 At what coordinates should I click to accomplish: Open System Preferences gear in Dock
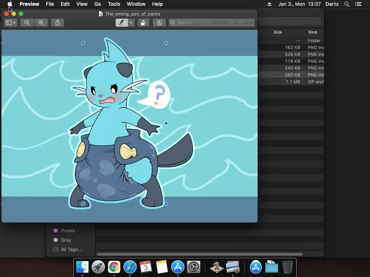pyautogui.click(x=194, y=267)
